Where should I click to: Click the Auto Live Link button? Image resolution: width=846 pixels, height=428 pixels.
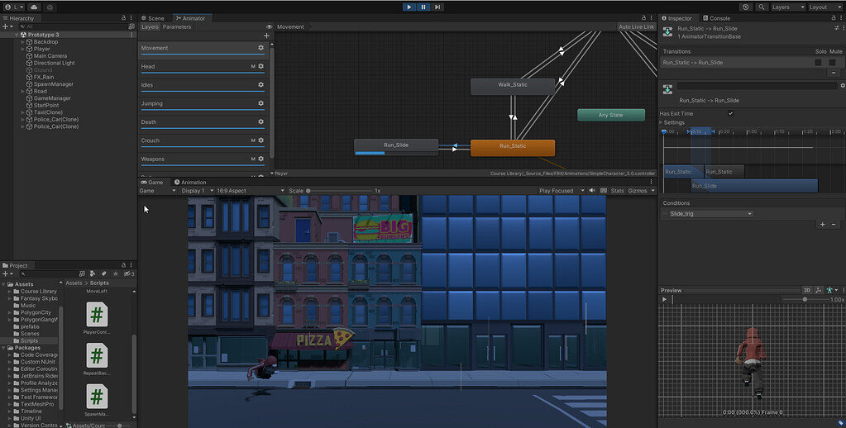(x=636, y=26)
